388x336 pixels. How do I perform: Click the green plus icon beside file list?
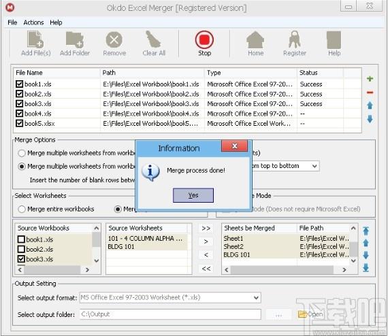click(x=370, y=79)
